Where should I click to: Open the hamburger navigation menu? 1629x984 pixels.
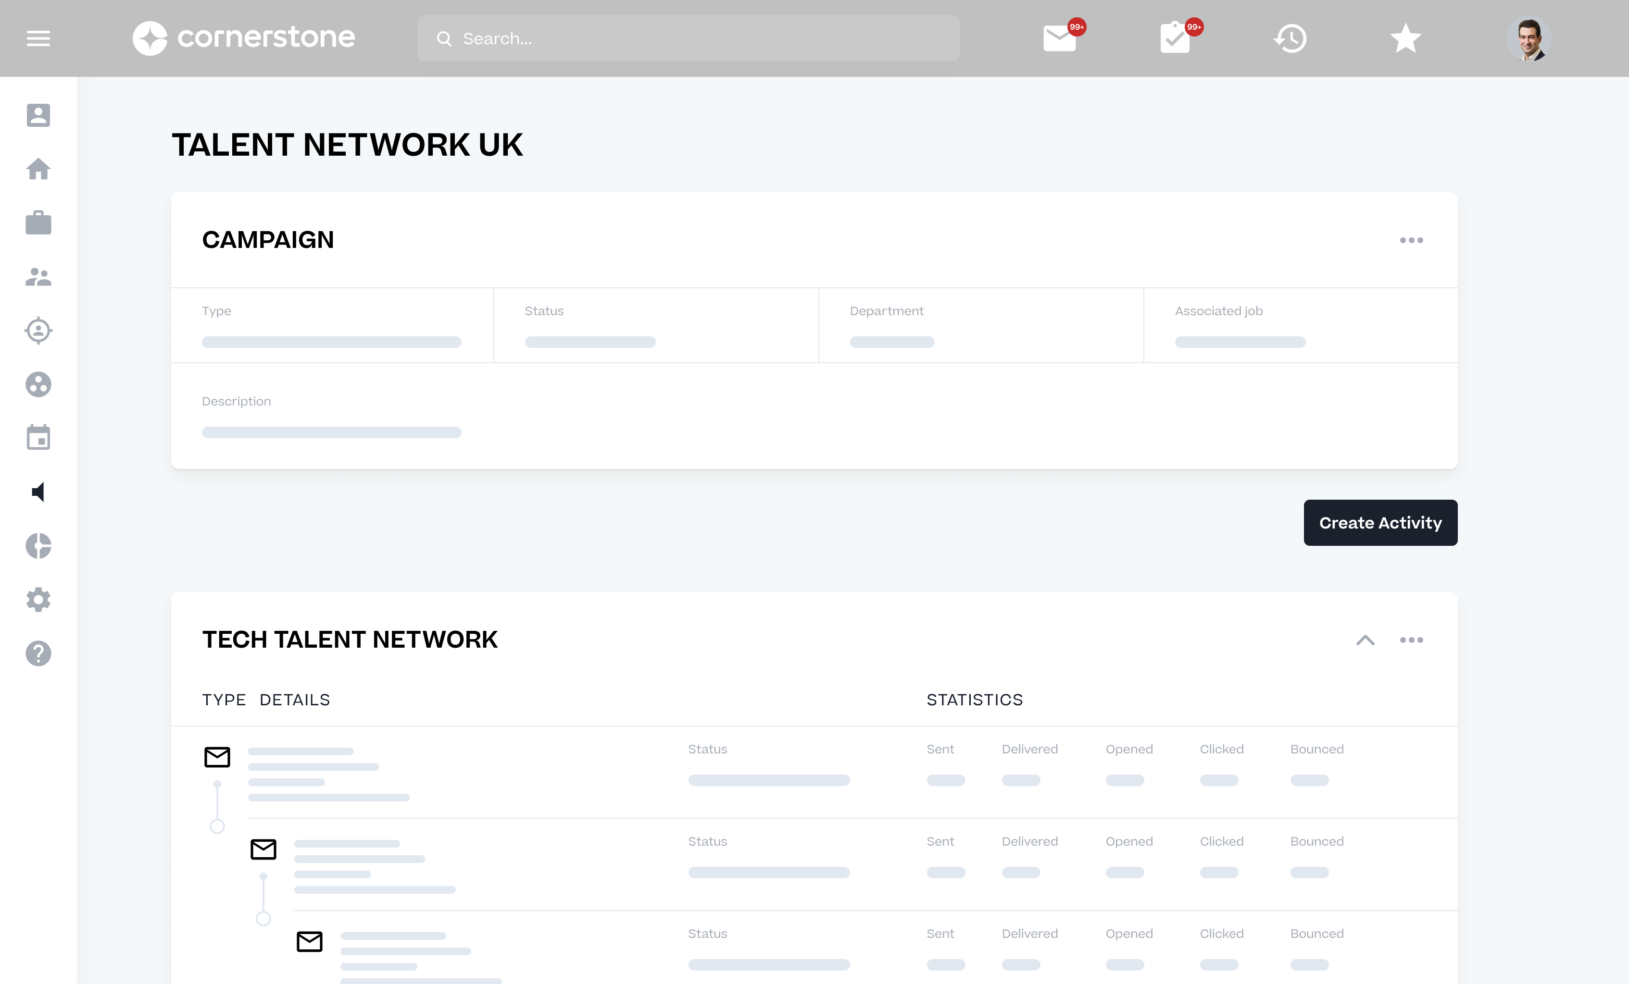click(x=38, y=38)
